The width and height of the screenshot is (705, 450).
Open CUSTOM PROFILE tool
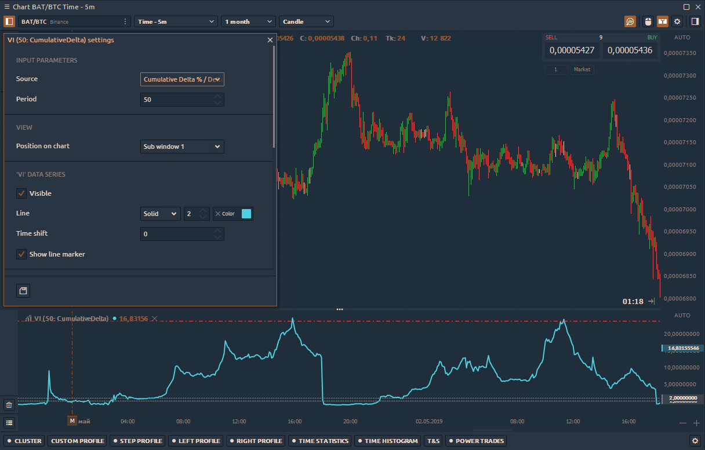click(78, 441)
